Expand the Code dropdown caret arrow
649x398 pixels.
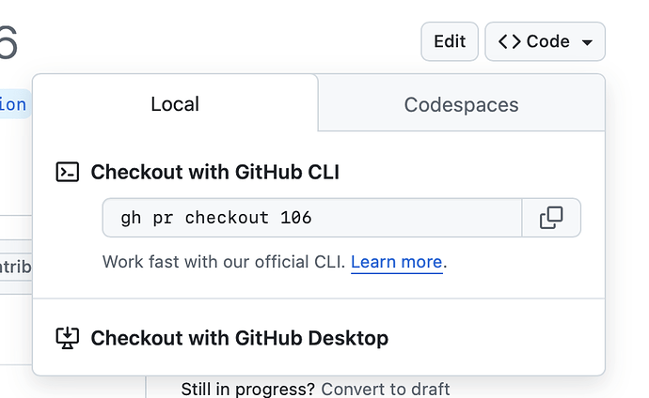[587, 42]
